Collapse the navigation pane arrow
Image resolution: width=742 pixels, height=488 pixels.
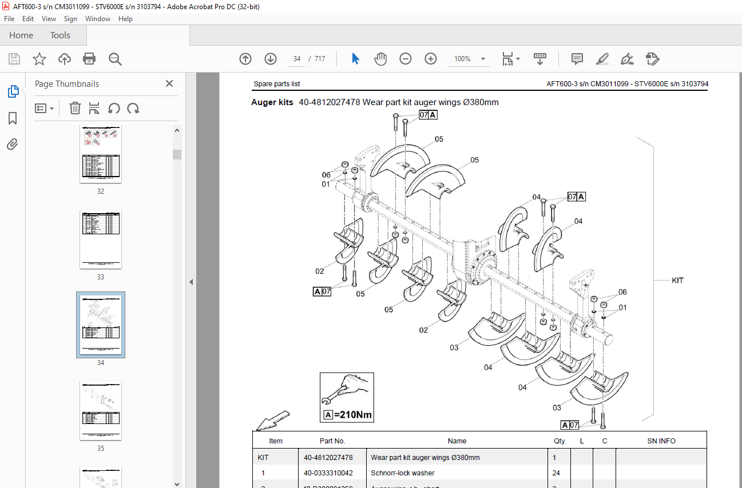[191, 282]
